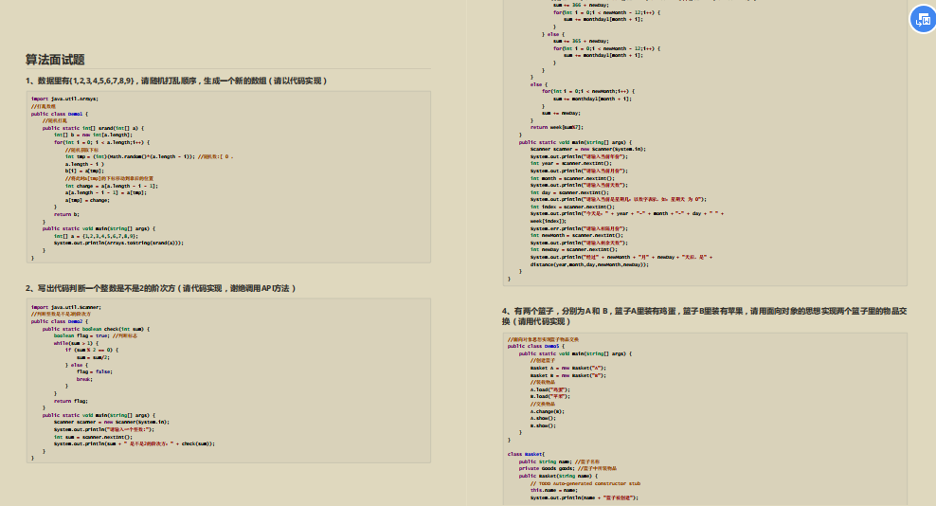
Task: Click the for loop line over a.length
Action: pos(101,142)
